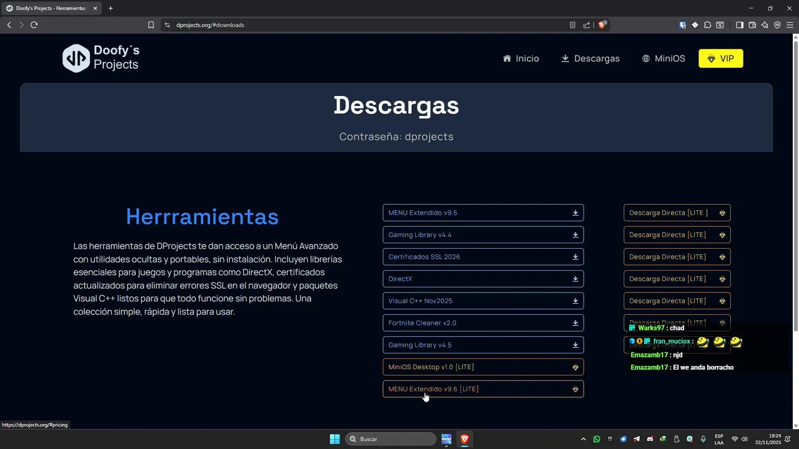The image size is (799, 449).
Task: Open the Brave Wallet icon
Action: pyautogui.click(x=752, y=25)
